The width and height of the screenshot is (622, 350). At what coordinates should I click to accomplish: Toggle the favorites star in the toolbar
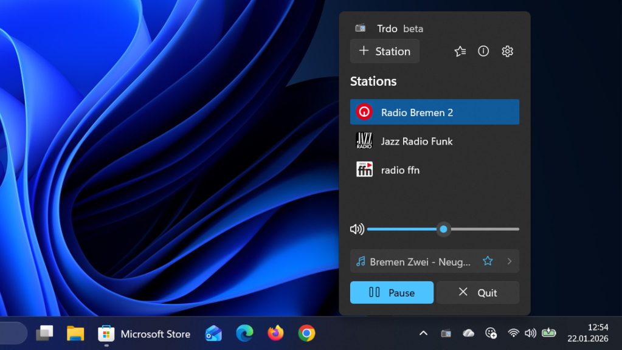point(460,51)
